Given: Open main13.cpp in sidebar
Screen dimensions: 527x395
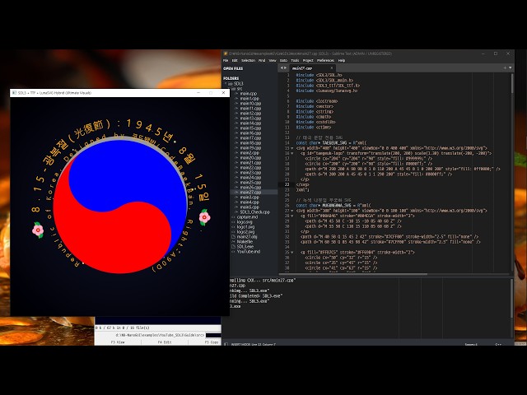Looking at the screenshot, I should [x=250, y=118].
